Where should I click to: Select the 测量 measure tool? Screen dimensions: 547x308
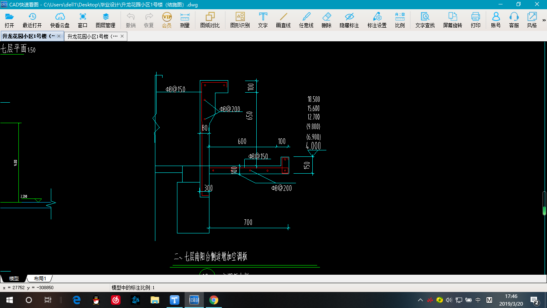tap(185, 20)
